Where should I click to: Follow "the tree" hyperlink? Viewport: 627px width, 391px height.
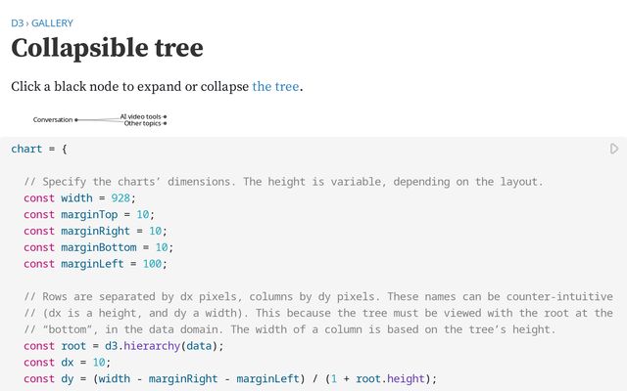coord(275,86)
